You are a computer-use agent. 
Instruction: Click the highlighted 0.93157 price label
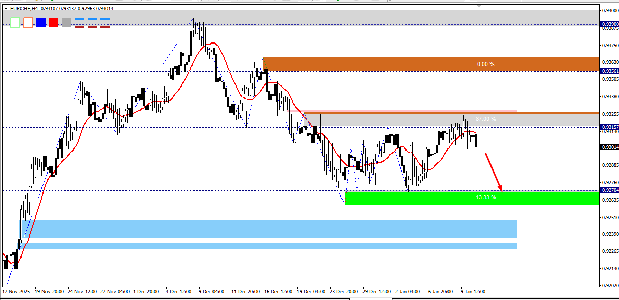pos(610,127)
